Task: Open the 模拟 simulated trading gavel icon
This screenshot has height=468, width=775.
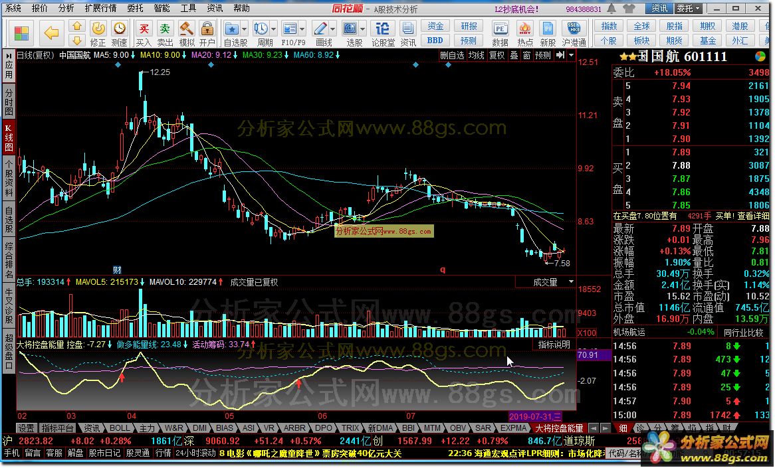Action: [186, 34]
